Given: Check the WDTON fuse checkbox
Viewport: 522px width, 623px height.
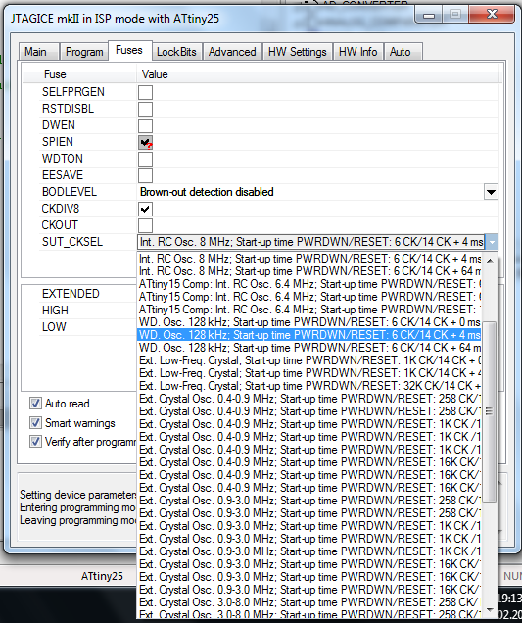Looking at the screenshot, I should 145,159.
